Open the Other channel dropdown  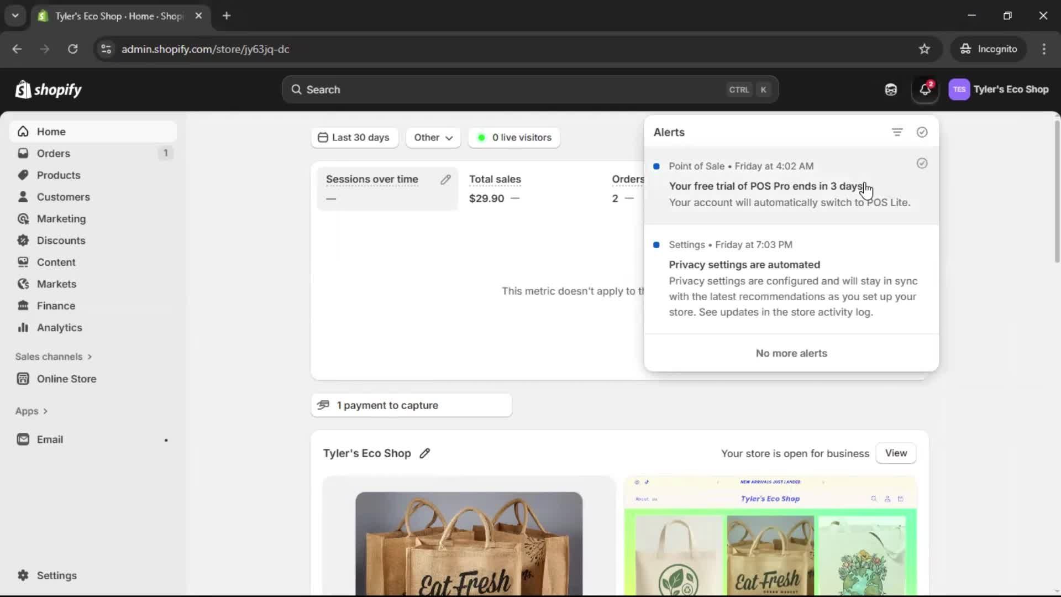coord(433,138)
